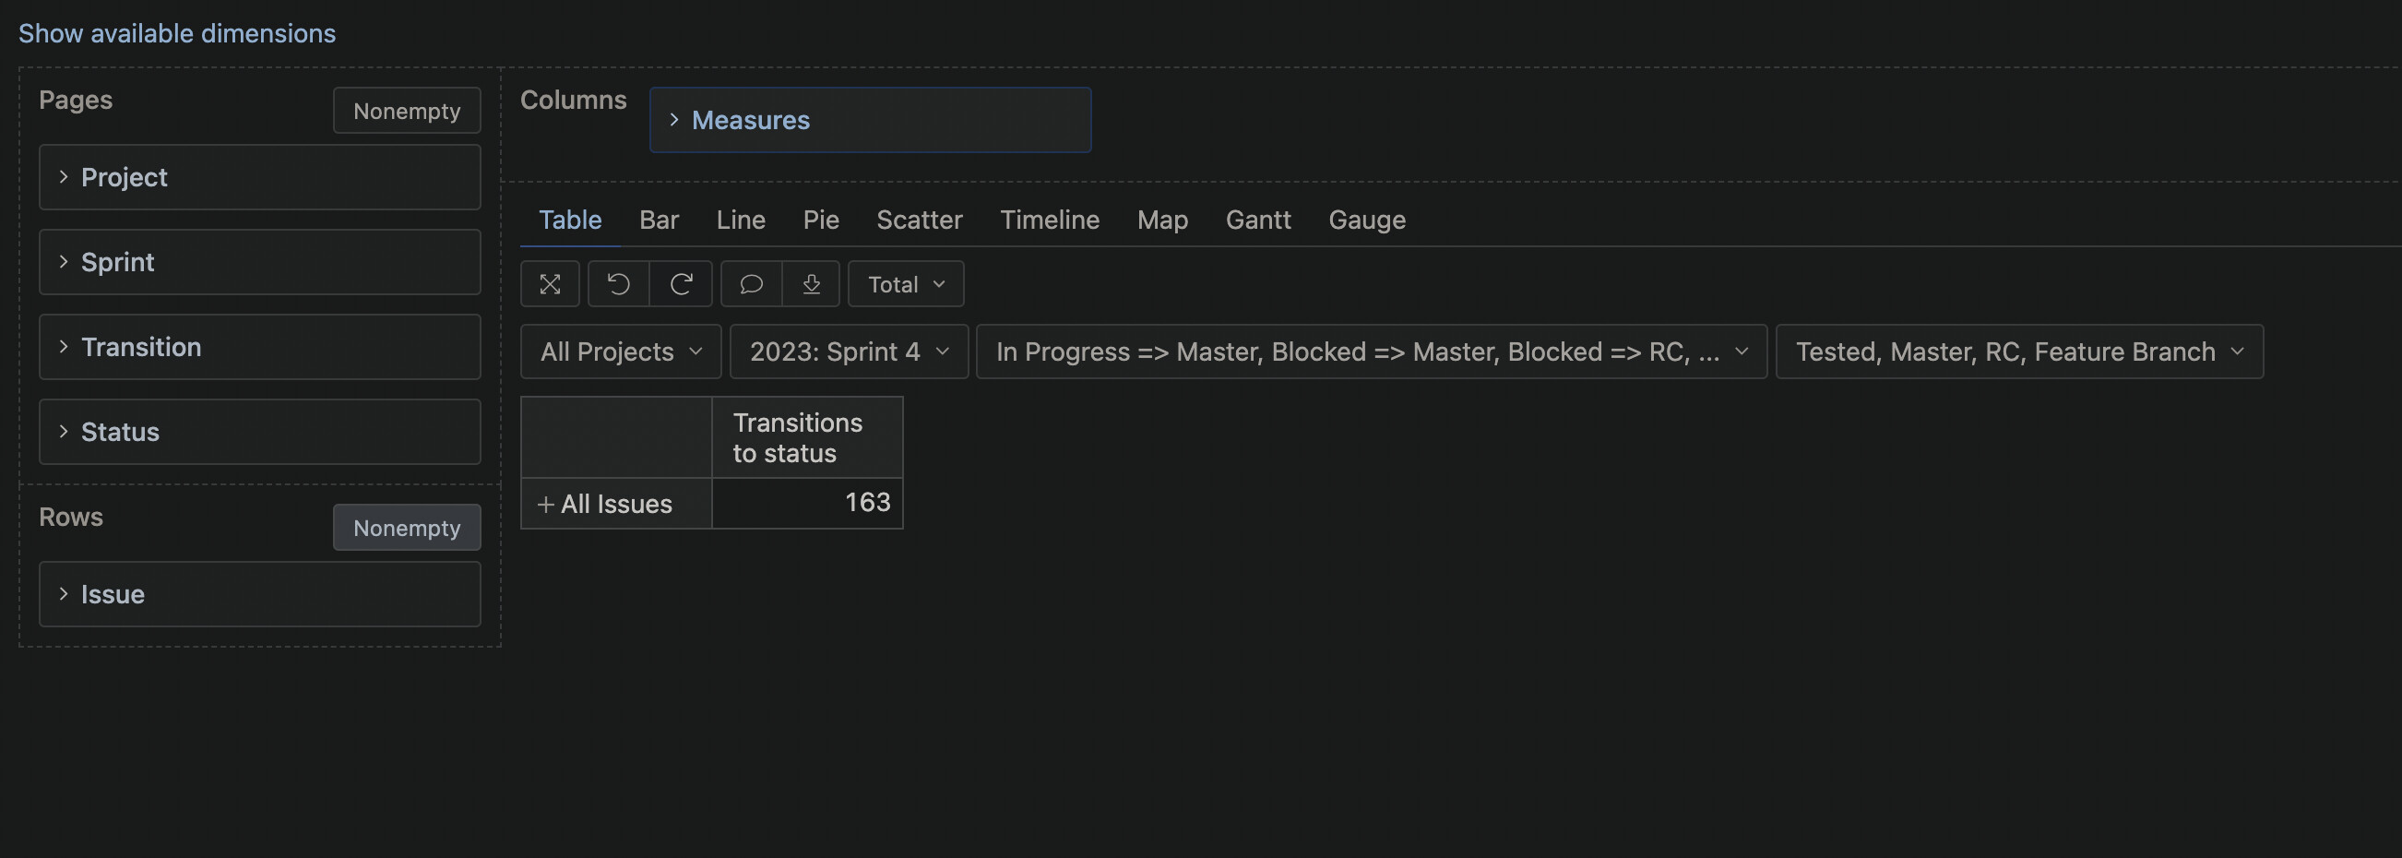Open the Total dropdown

point(906,283)
